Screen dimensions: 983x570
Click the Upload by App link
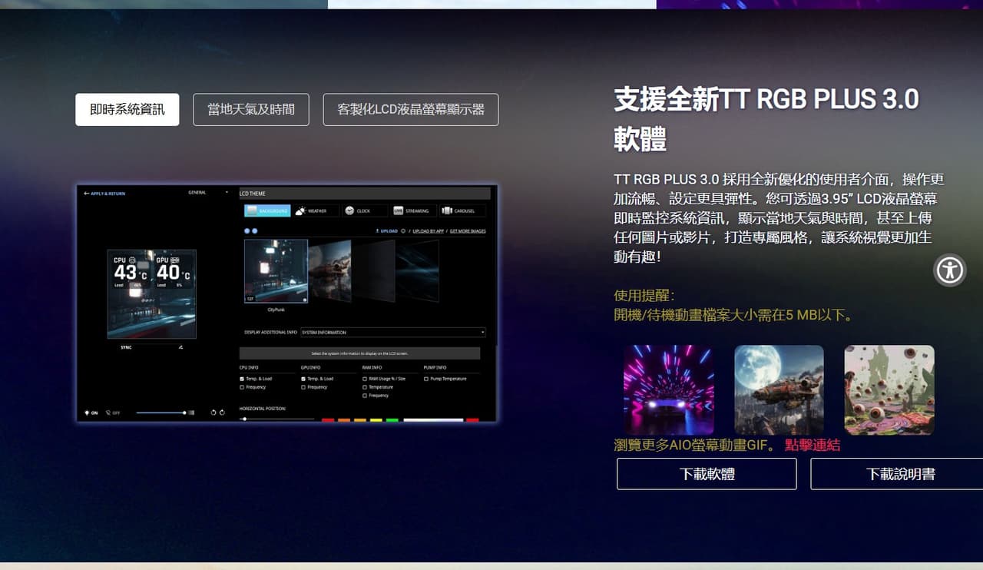(x=428, y=230)
